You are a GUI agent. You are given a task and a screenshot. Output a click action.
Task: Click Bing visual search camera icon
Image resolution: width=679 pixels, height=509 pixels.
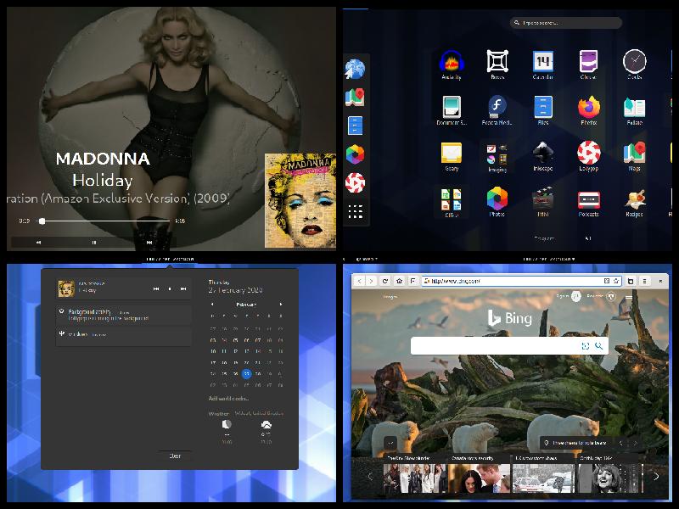[586, 346]
